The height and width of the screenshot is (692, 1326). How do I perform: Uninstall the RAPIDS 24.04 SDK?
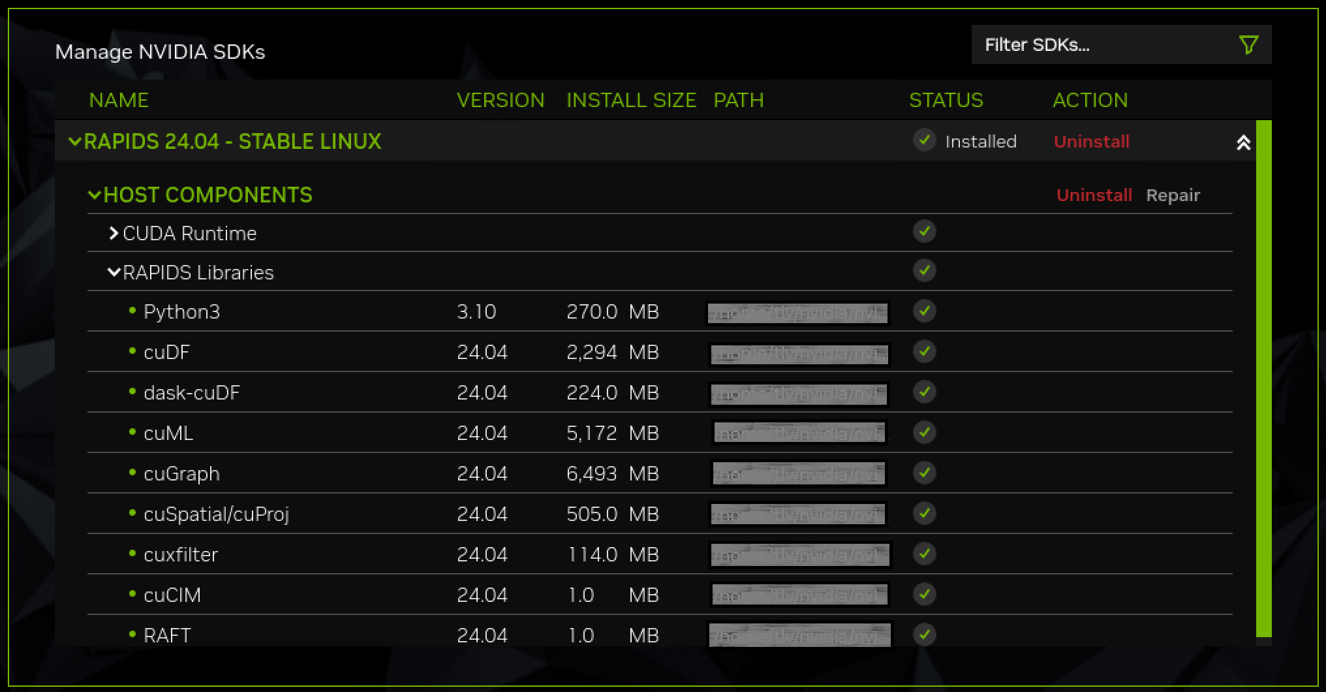point(1092,142)
